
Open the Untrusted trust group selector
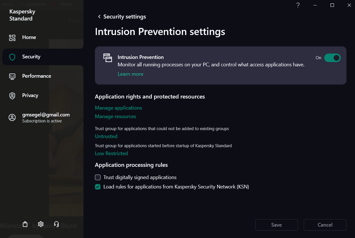click(x=106, y=136)
